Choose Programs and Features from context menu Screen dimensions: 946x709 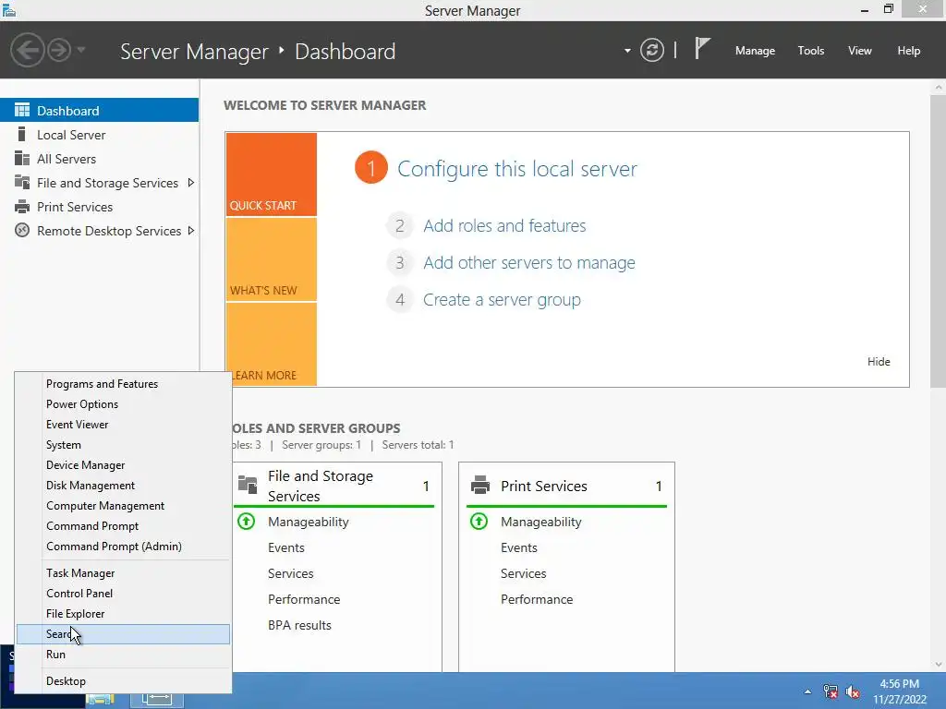123,384
